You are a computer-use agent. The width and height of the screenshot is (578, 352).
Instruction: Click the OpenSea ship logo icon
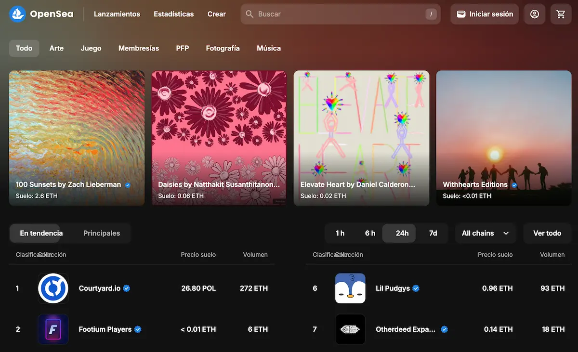[18, 14]
